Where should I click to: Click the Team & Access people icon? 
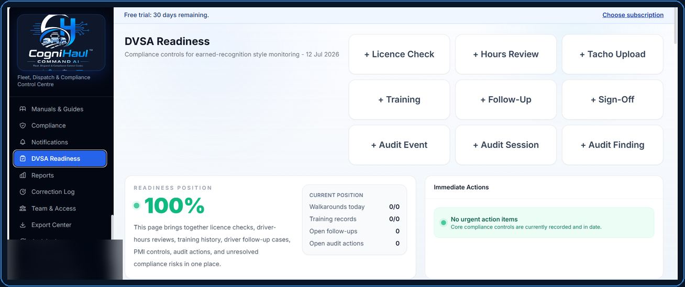coord(23,209)
